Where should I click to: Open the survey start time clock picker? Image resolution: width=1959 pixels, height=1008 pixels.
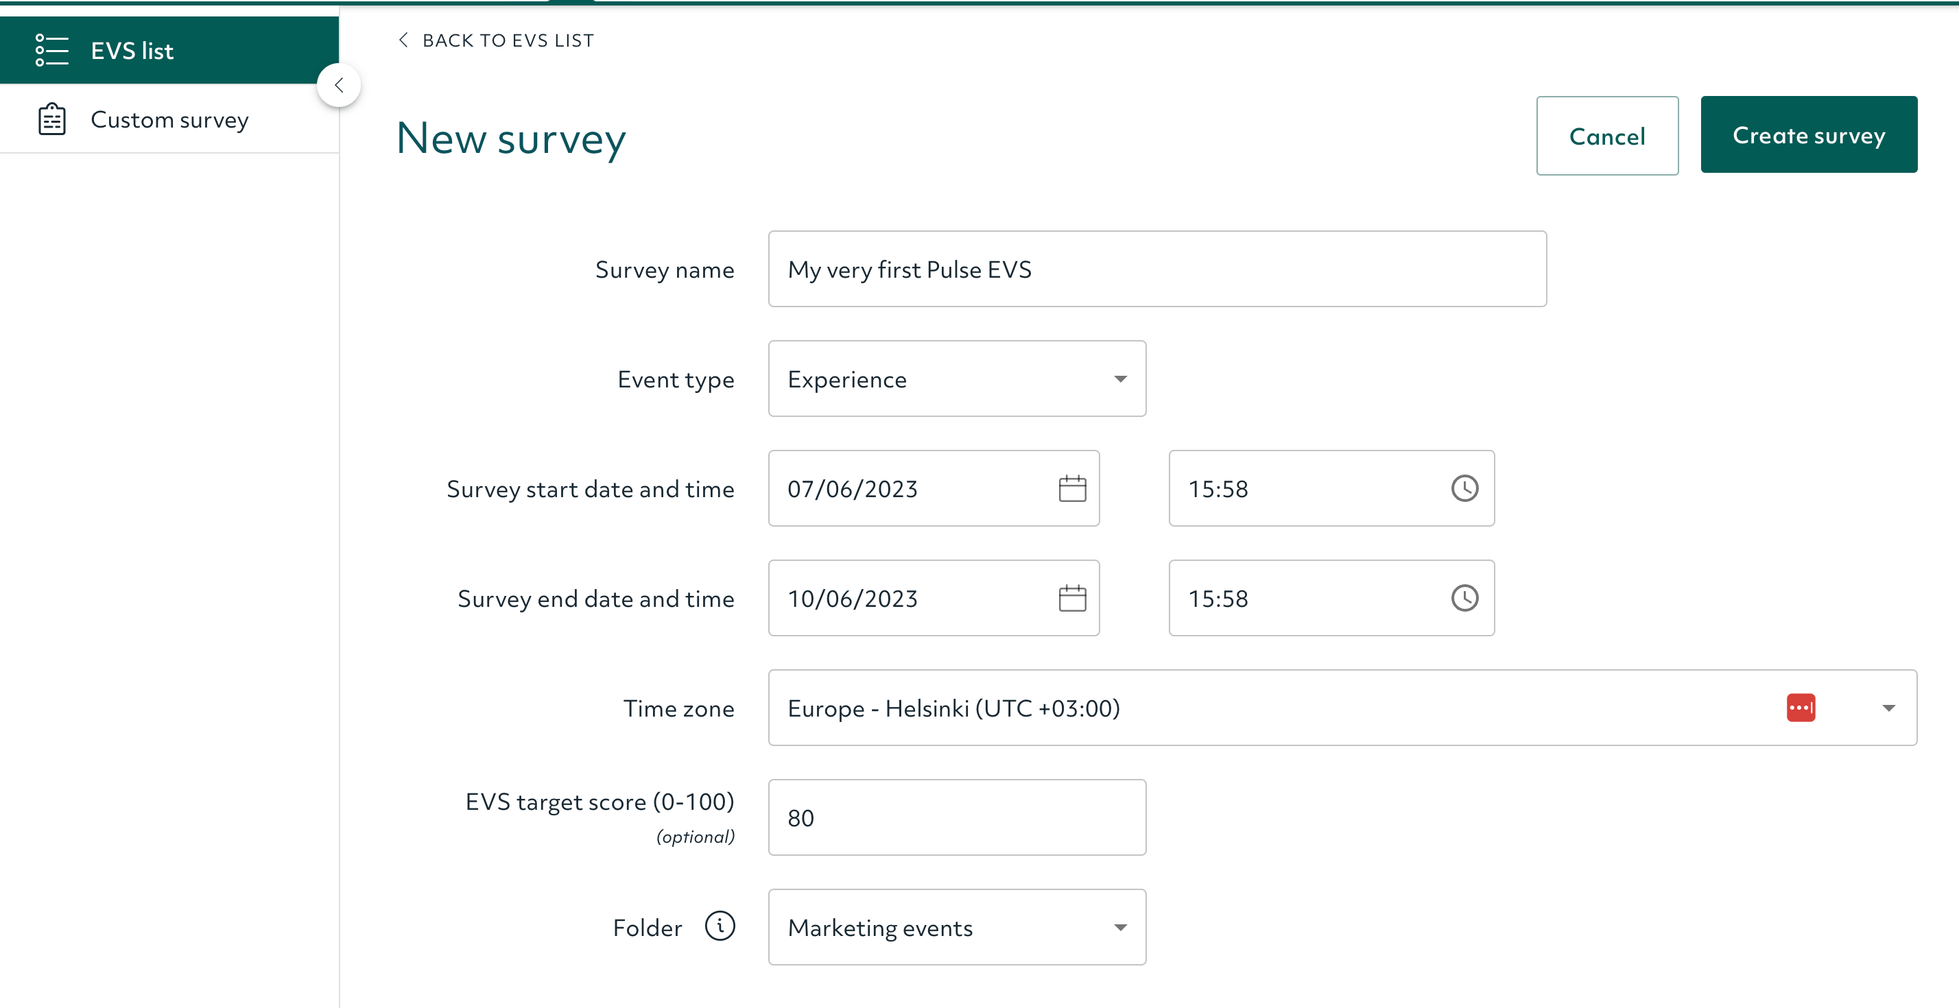(1464, 489)
